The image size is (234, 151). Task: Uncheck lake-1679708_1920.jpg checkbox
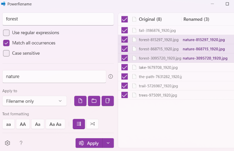(x=125, y=67)
